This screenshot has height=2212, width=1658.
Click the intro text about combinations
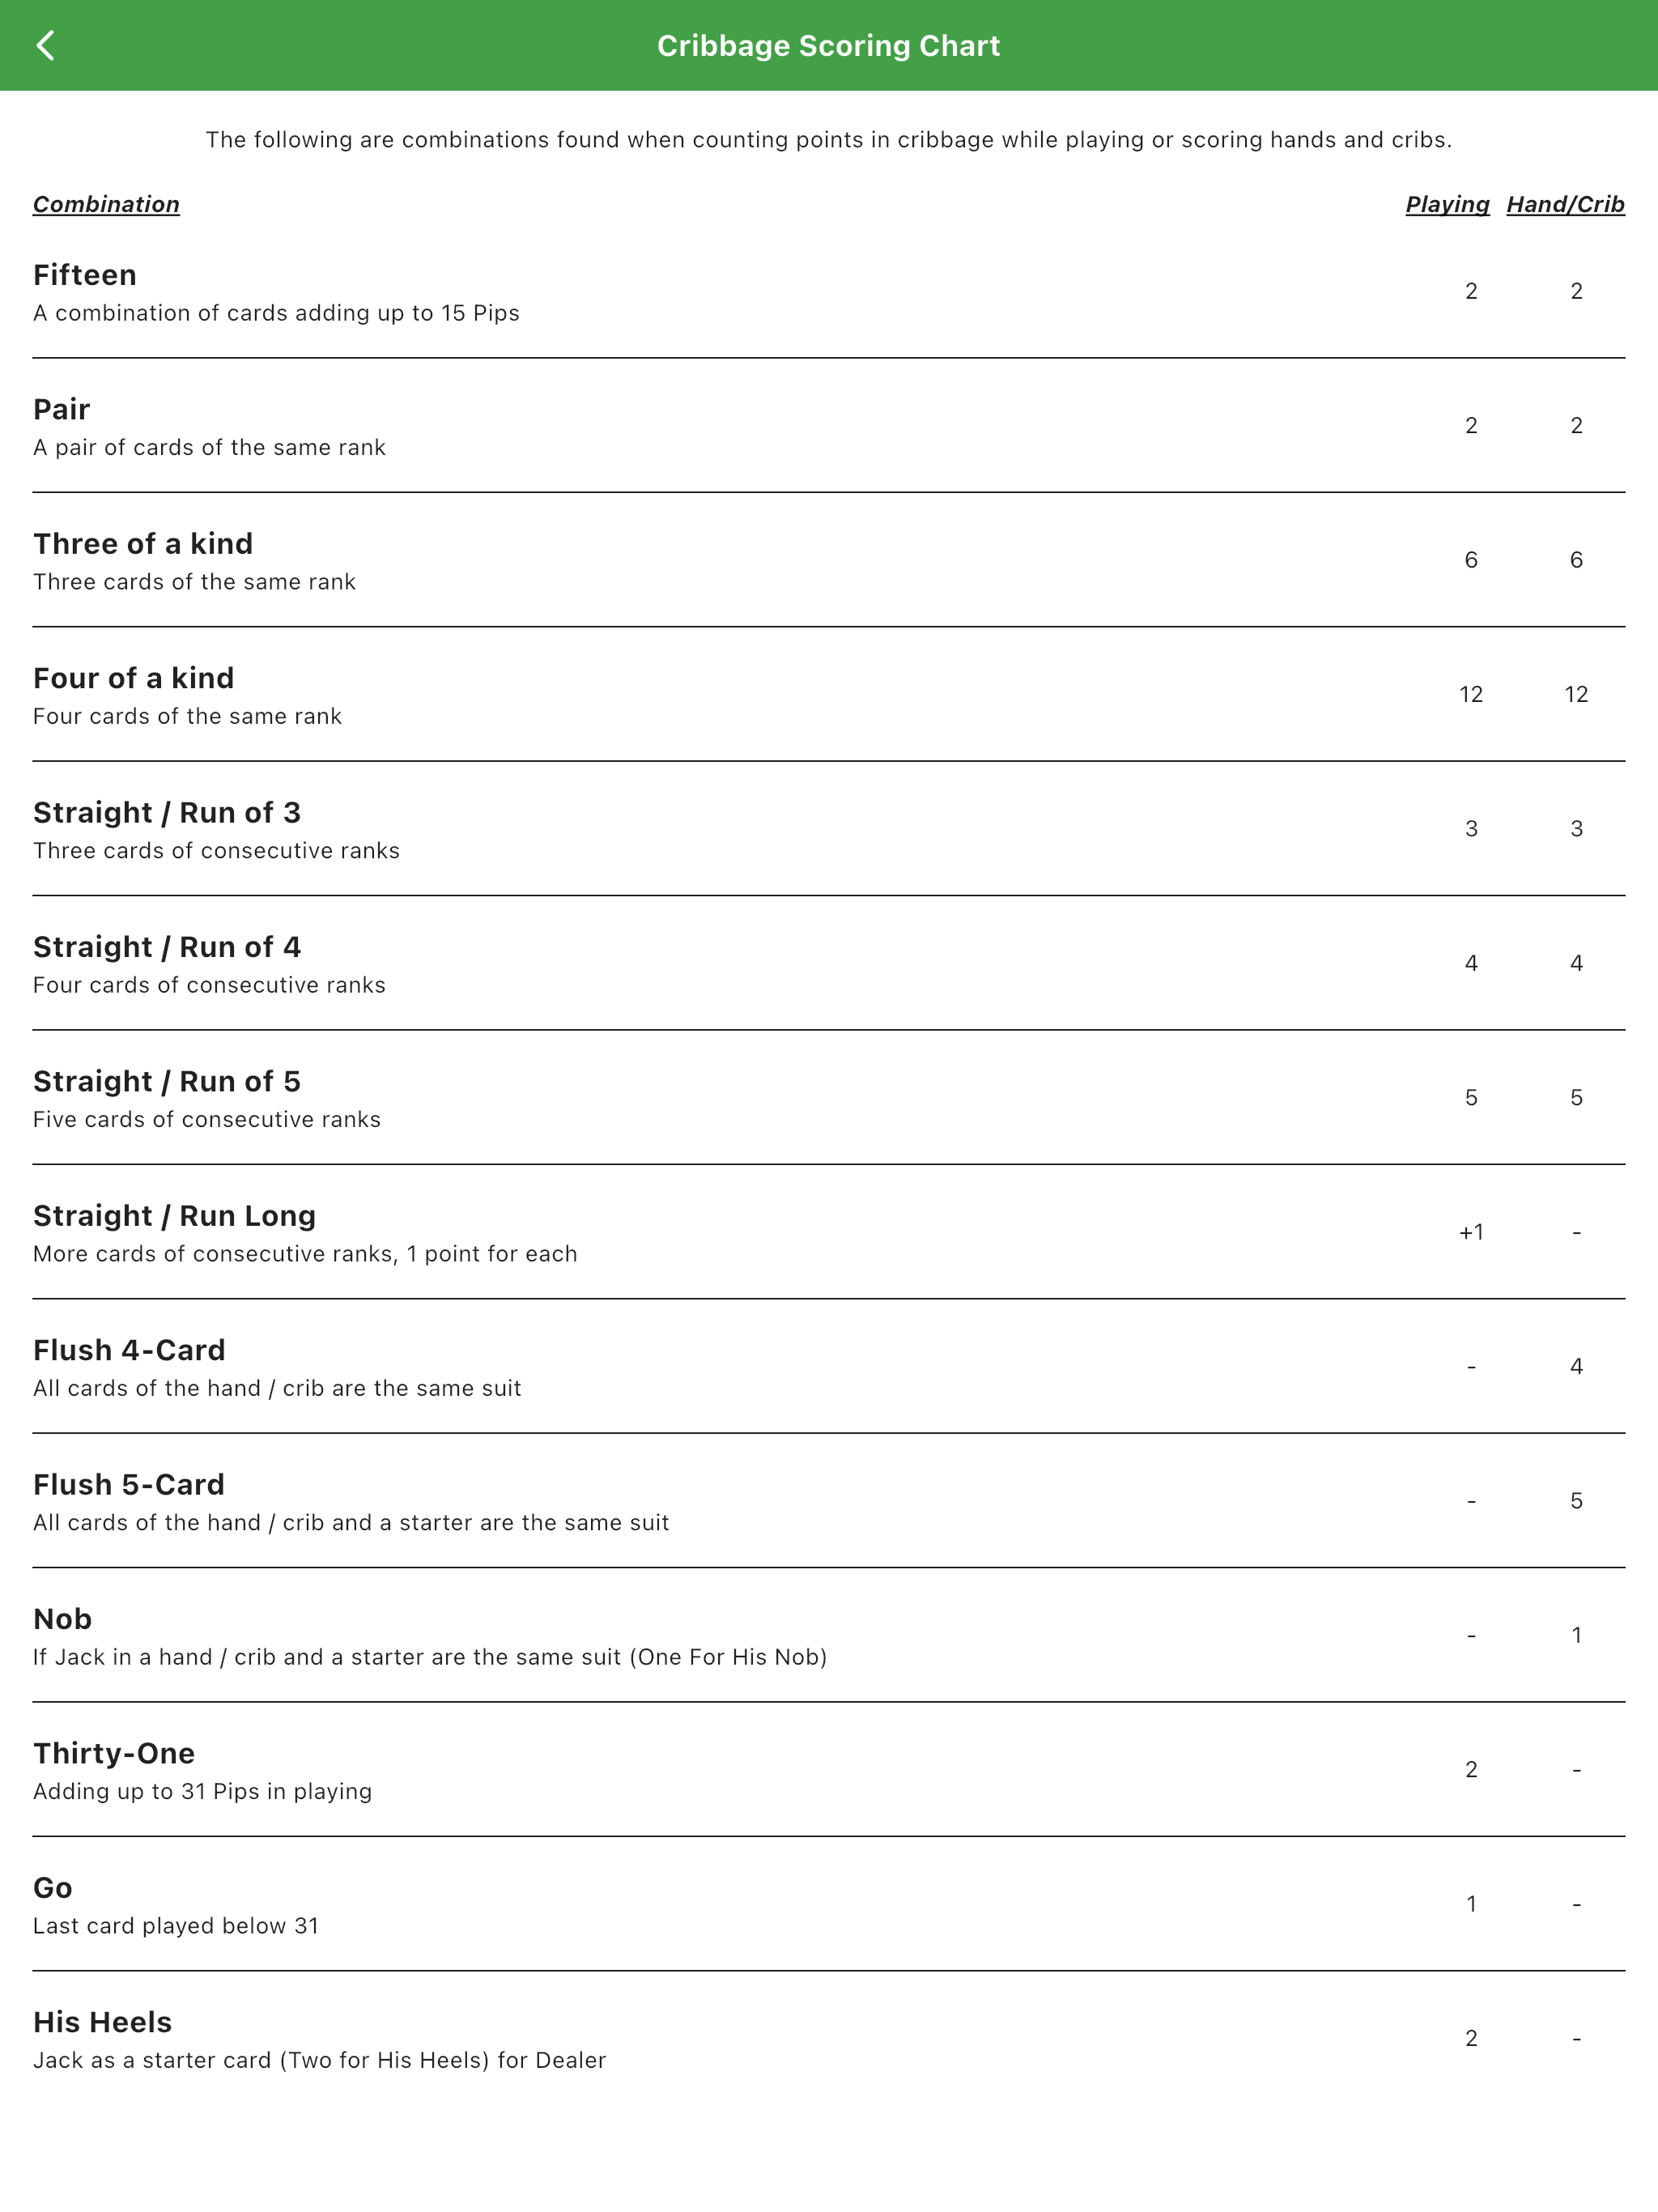point(828,140)
